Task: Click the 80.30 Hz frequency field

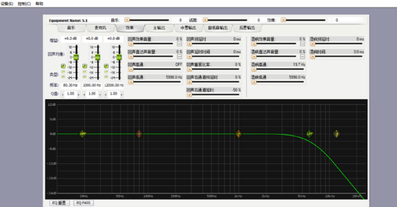Action: click(x=70, y=85)
